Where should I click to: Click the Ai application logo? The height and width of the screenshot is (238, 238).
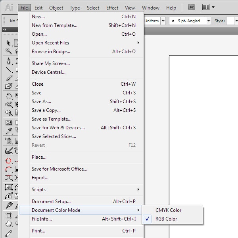[9, 7]
